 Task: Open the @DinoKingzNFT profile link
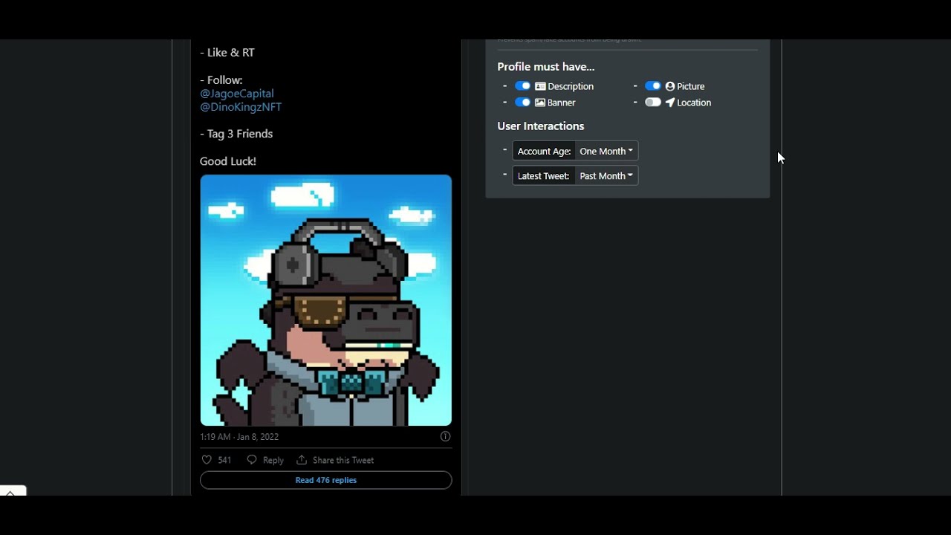241,107
